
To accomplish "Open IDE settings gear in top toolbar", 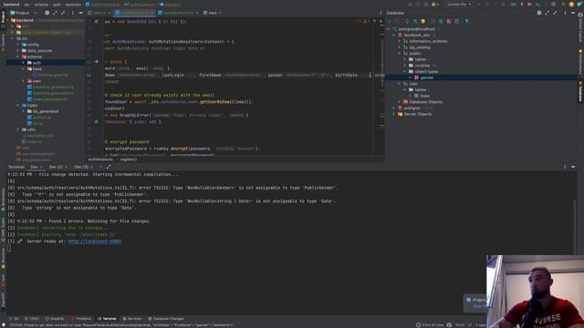I will (x=554, y=5).
